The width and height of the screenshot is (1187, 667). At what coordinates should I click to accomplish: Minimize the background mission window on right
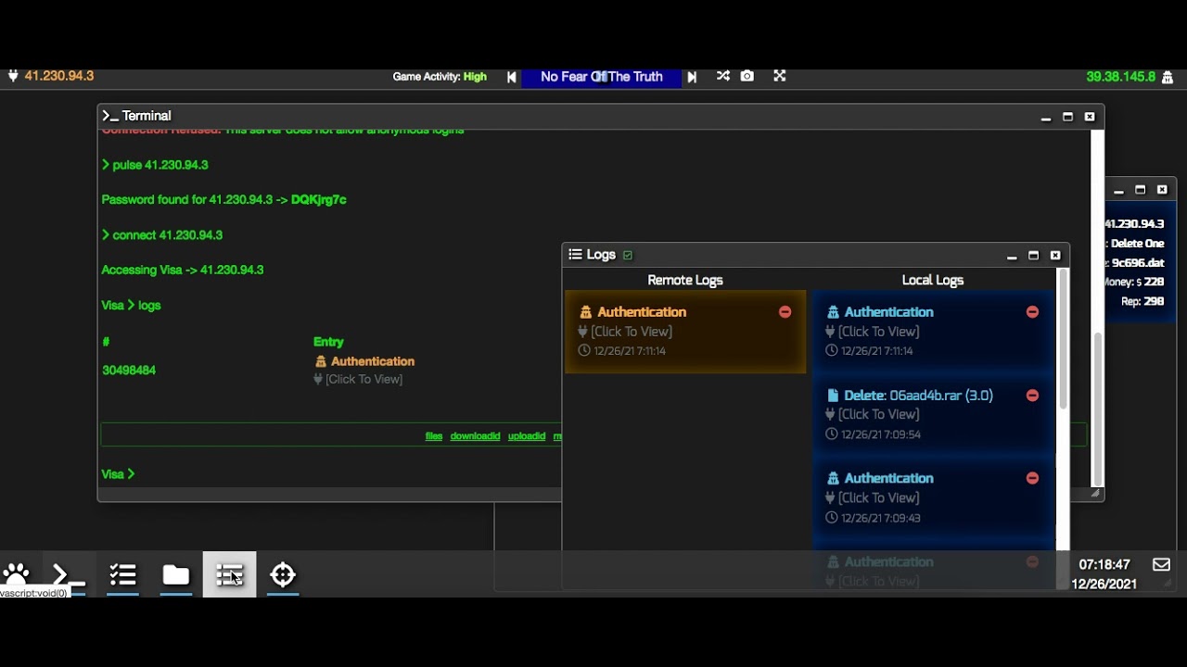(1118, 190)
